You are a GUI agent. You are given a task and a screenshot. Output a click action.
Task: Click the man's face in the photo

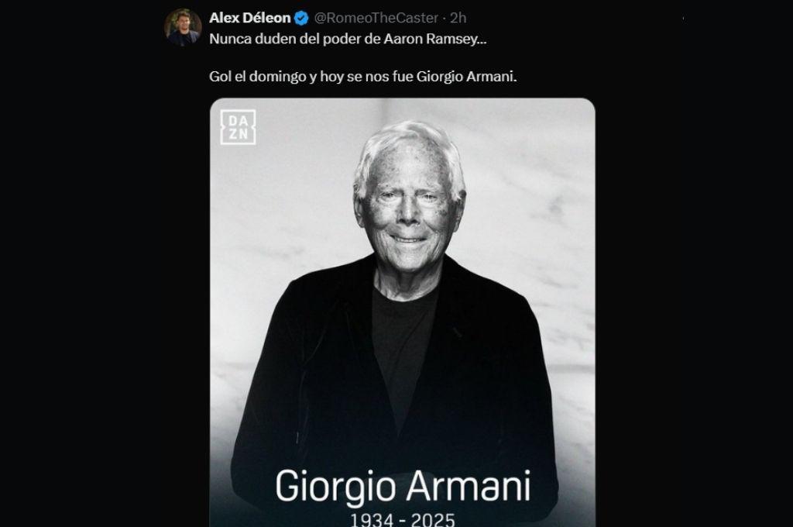tap(409, 212)
